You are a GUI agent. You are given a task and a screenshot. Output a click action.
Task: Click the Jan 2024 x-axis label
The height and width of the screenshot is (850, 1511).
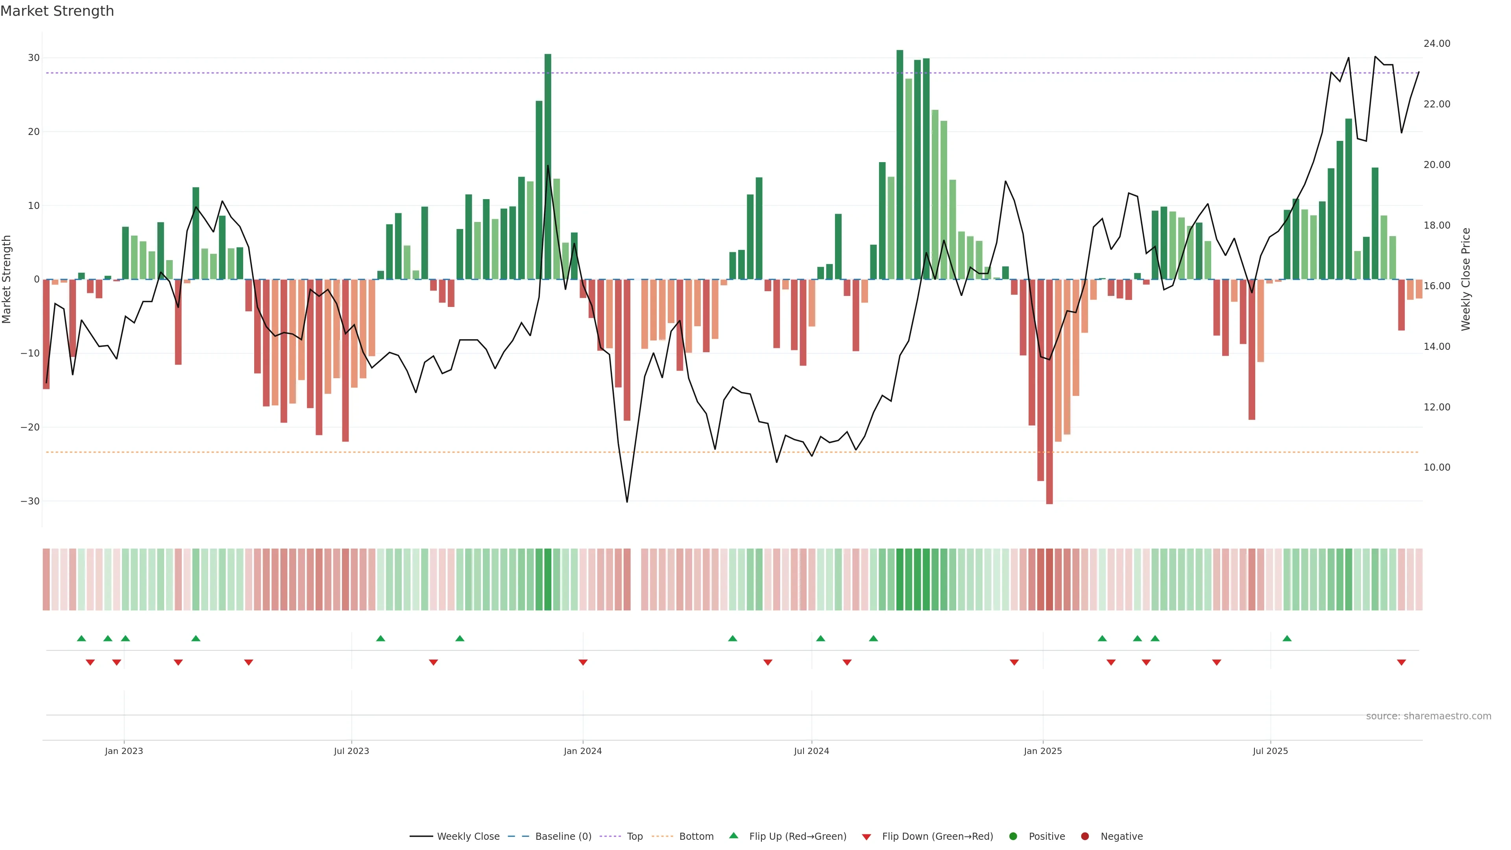(x=582, y=751)
